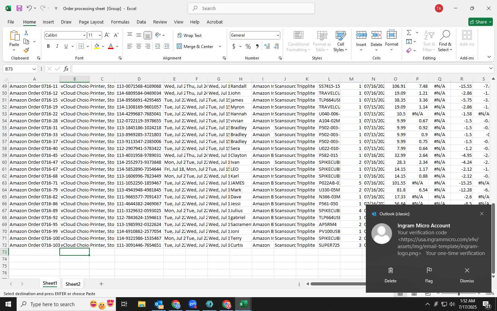Apply Top Align to cells

click(129, 35)
